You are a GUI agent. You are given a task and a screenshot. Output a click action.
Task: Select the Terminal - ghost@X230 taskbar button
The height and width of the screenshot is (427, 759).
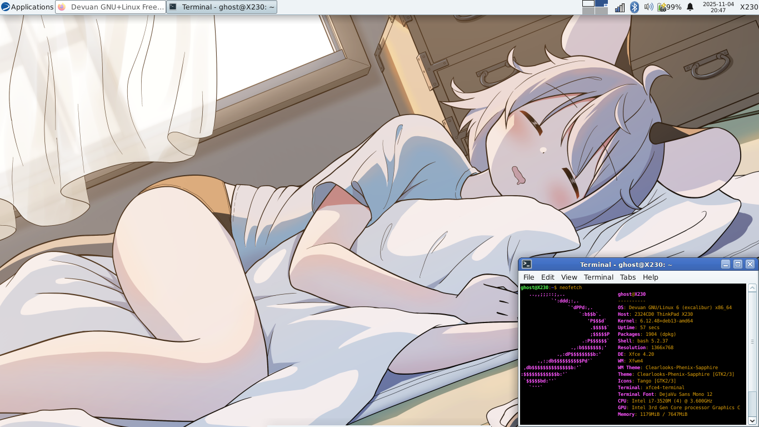tap(222, 7)
